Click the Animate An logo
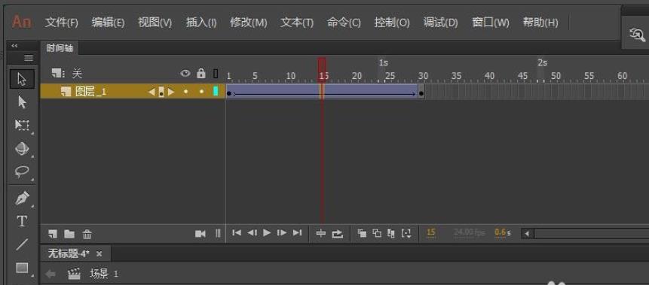Image resolution: width=649 pixels, height=285 pixels. coord(22,22)
